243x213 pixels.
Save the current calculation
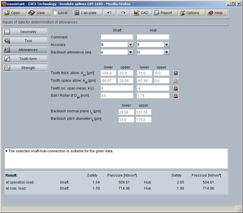pyautogui.click(x=37, y=13)
